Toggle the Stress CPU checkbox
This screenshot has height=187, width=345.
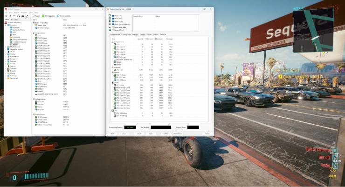(x=113, y=16)
